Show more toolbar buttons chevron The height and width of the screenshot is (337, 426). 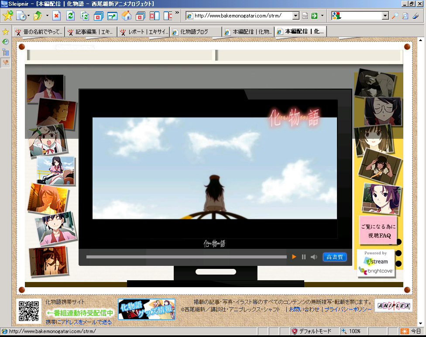tap(177, 13)
